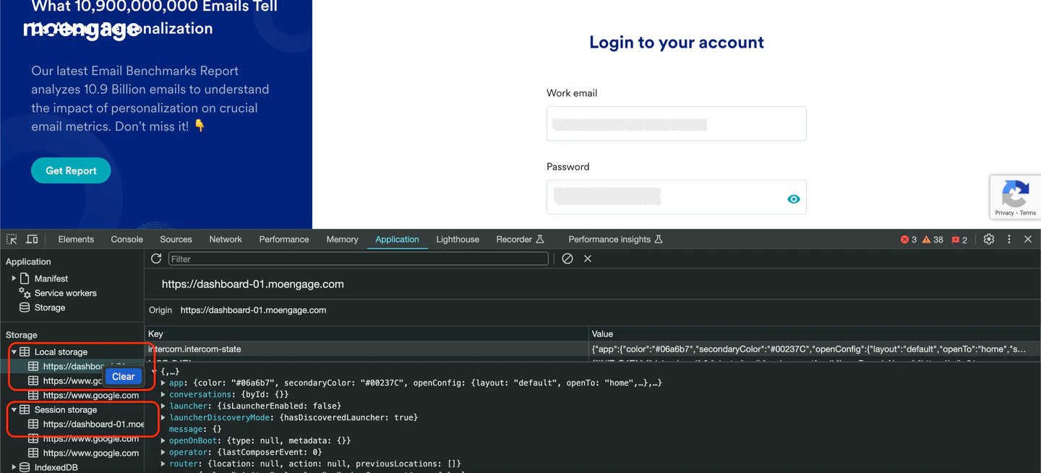Toggle the device toolbar icon

coord(33,239)
